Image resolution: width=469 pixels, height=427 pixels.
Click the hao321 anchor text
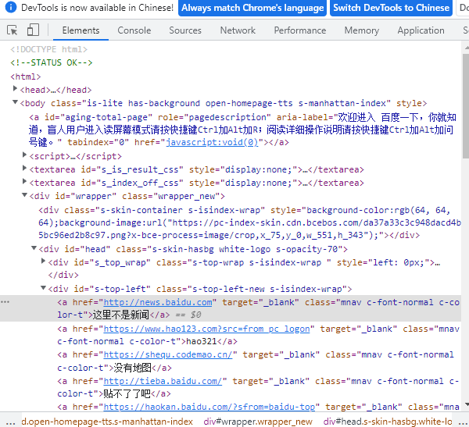tap(202, 341)
